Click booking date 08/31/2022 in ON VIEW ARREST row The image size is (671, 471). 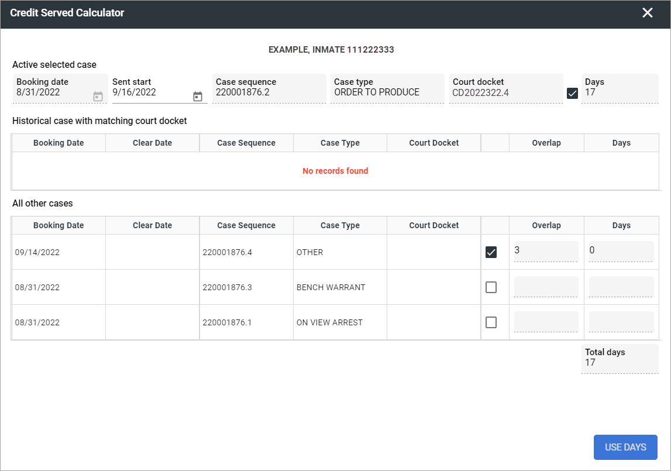point(59,322)
